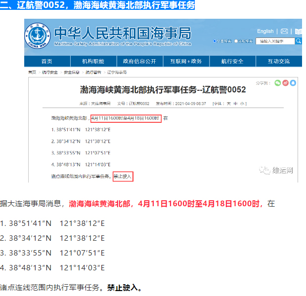
Task: Set font size to 小
Action: (242, 104)
